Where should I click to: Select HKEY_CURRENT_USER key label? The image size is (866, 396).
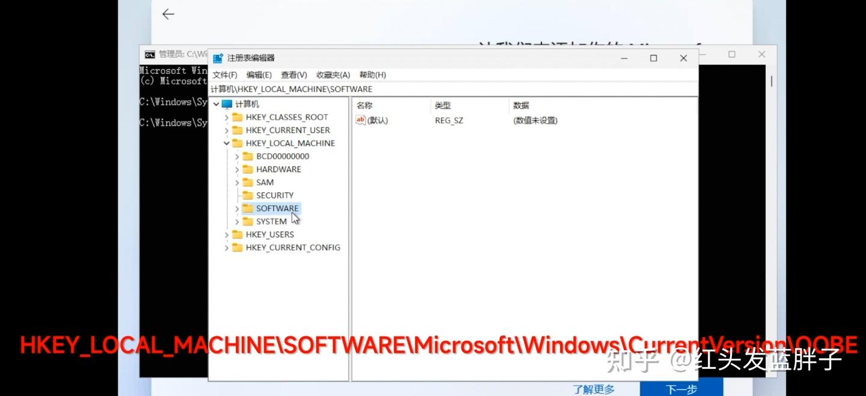tap(288, 130)
